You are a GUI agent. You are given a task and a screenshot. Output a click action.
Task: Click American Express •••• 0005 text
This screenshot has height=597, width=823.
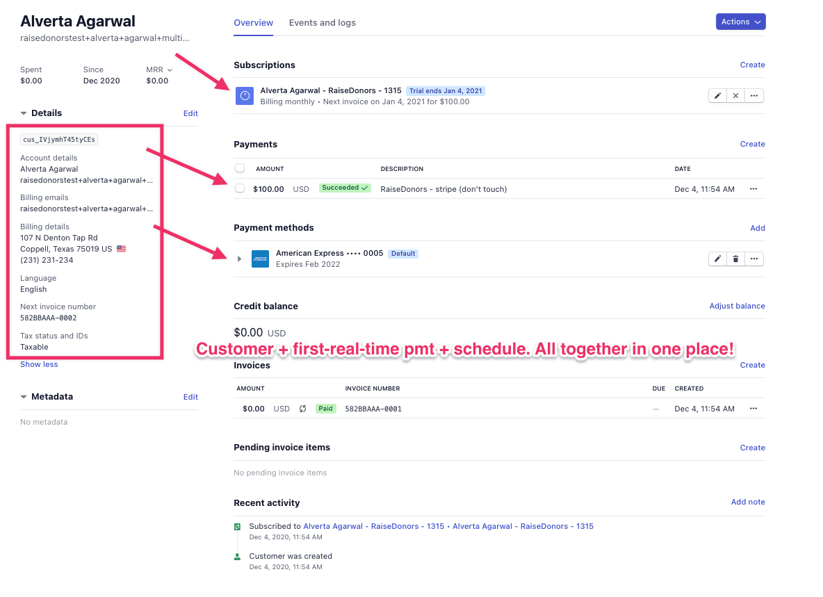pos(329,253)
